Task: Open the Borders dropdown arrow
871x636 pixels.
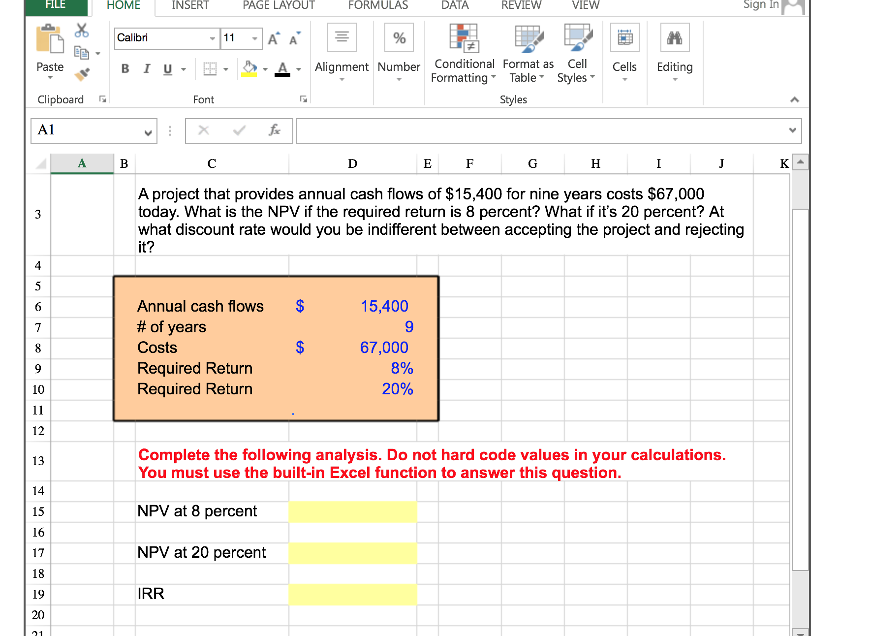Action: pos(226,69)
